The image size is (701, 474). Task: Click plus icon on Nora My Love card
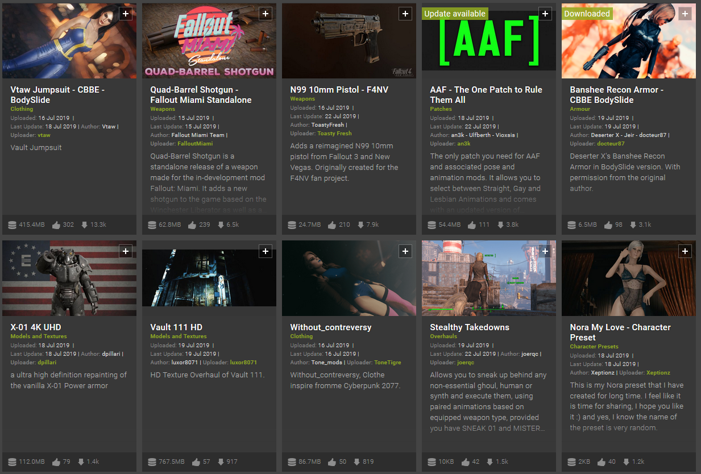tap(685, 251)
